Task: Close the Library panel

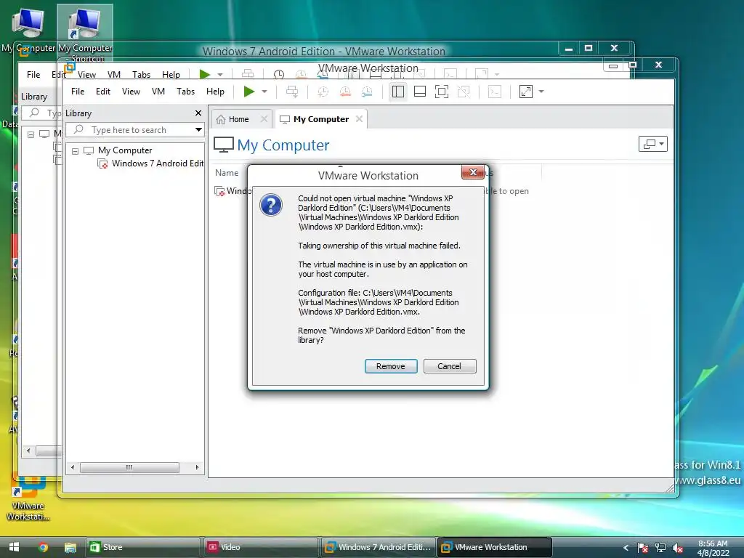Action: [x=198, y=113]
